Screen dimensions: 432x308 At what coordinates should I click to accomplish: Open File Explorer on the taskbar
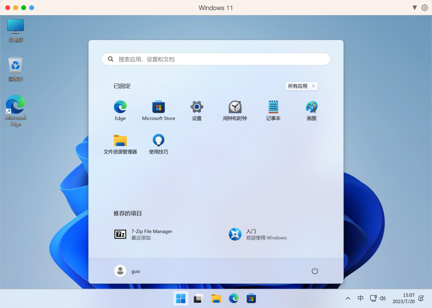(x=216, y=298)
